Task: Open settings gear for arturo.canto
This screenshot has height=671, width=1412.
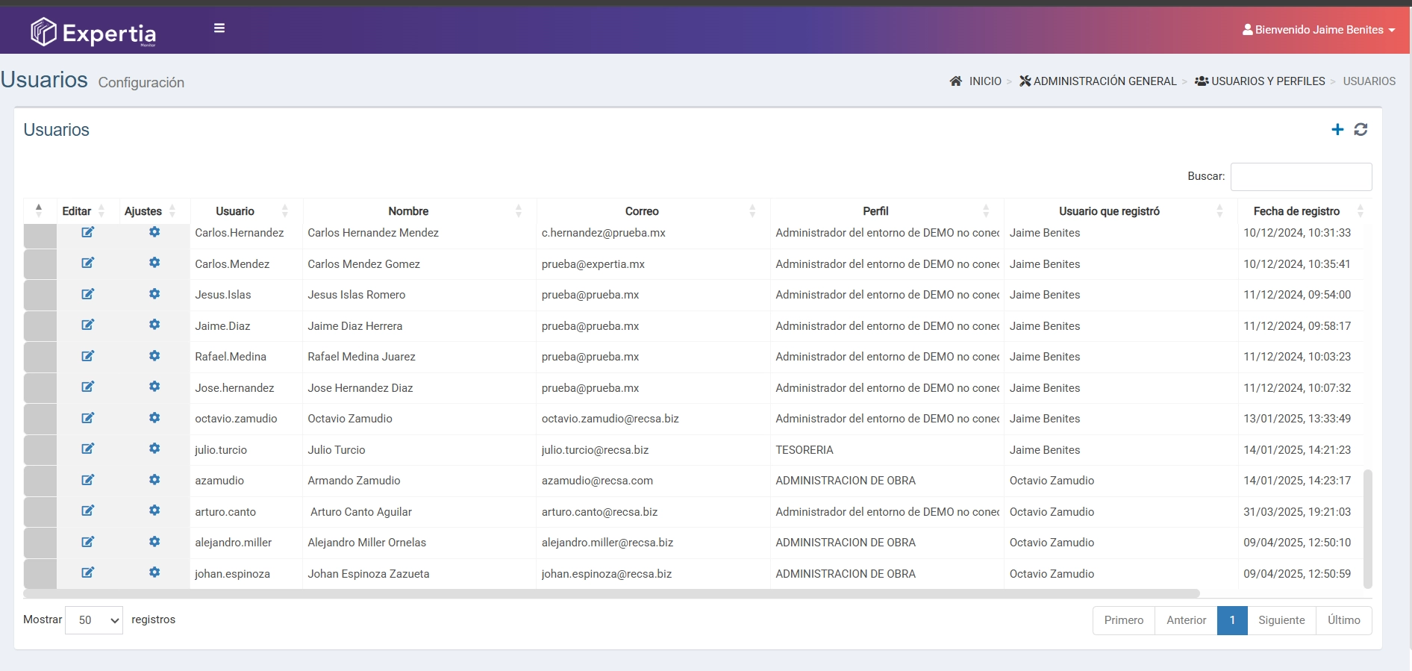Action: point(154,511)
